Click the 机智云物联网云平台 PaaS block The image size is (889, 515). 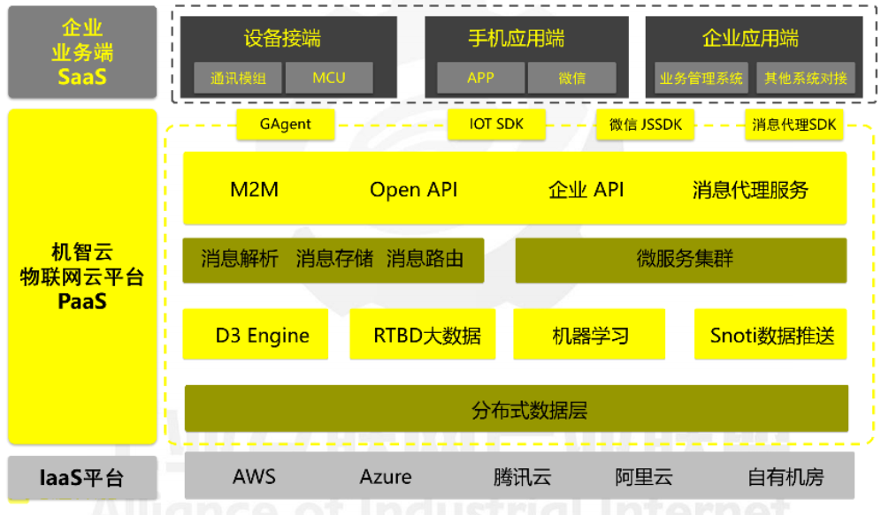(x=82, y=276)
